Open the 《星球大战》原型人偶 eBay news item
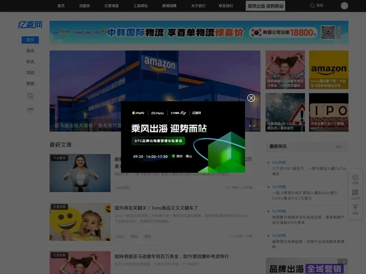366x274 pixels. pyautogui.click(x=304, y=195)
